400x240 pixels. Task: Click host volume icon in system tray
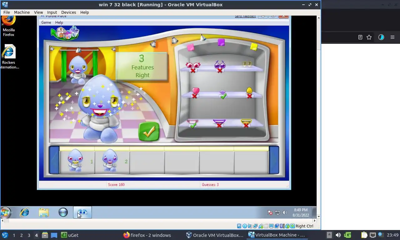[338, 235]
